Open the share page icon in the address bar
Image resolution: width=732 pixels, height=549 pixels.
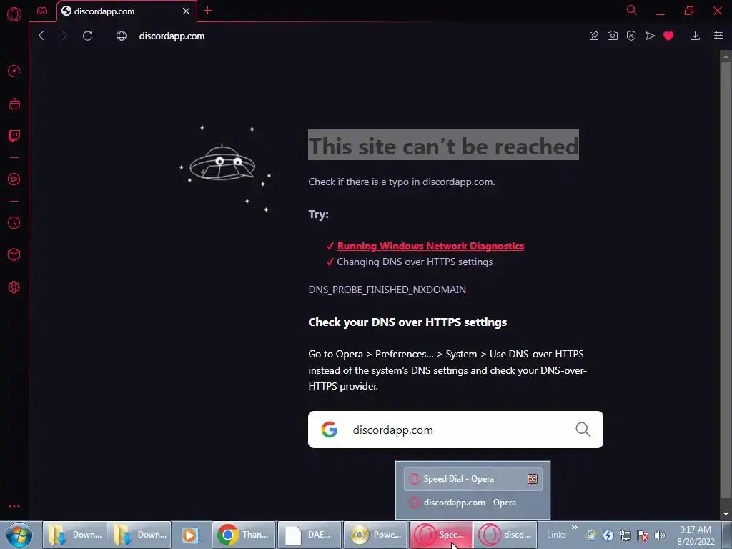click(x=594, y=36)
